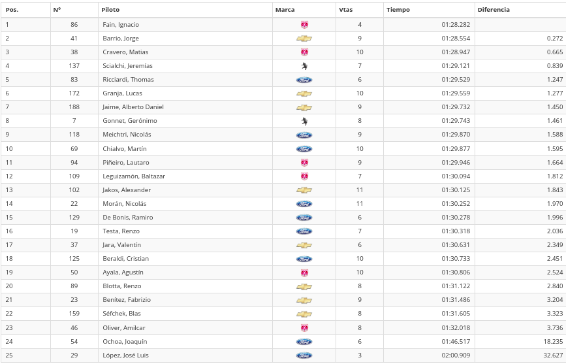Click the Tiempo column header
The height and width of the screenshot is (364, 566).
click(398, 10)
